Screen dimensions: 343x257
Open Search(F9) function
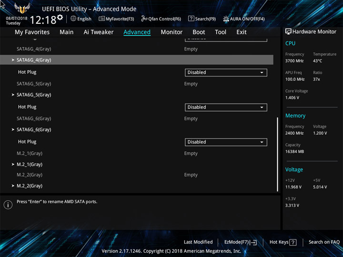(202, 19)
